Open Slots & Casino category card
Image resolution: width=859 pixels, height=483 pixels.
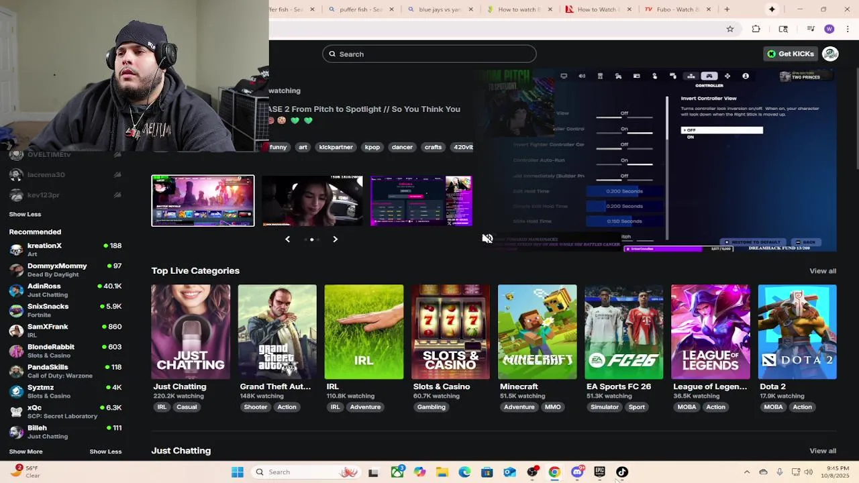click(x=450, y=332)
